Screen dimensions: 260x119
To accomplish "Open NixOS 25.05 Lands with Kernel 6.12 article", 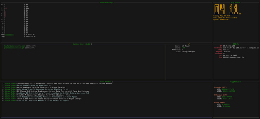I will click(x=43, y=100).
